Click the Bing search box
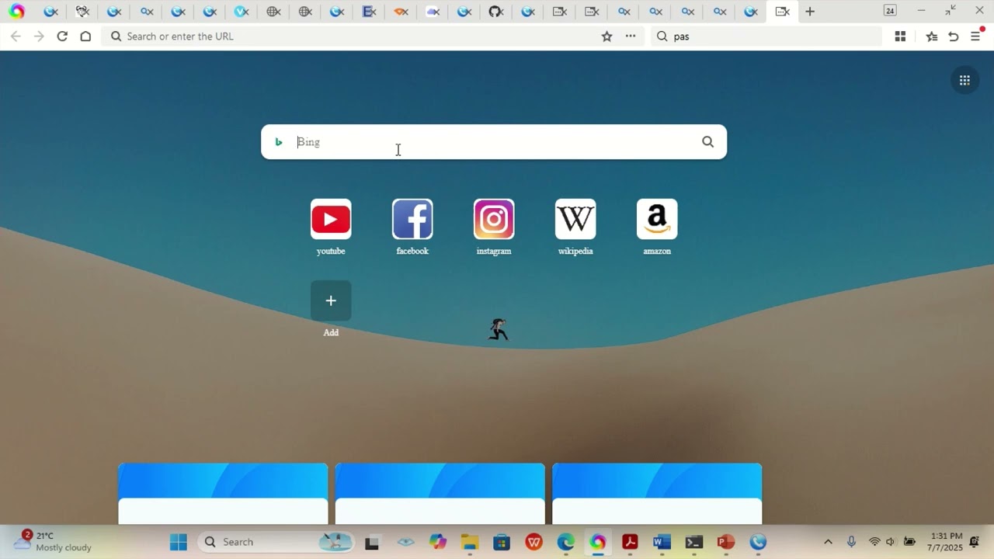Image resolution: width=994 pixels, height=559 pixels. [x=494, y=142]
